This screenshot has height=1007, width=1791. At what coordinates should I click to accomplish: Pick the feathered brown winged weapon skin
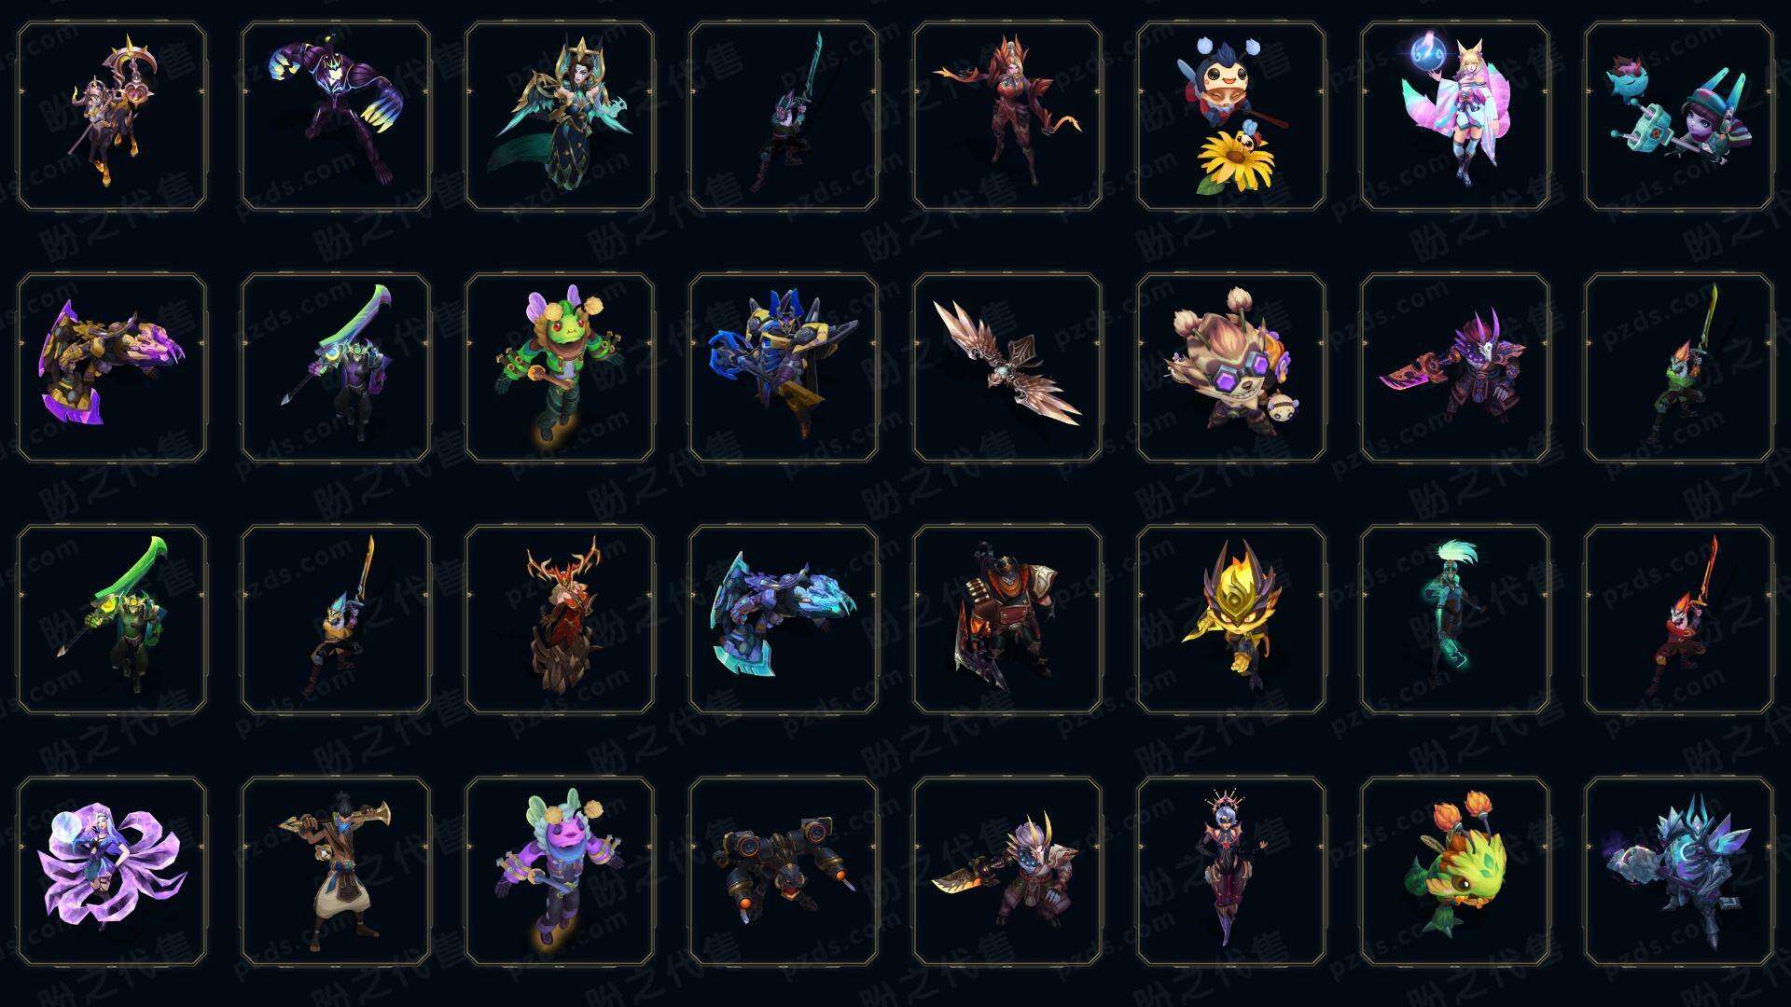coord(1007,368)
